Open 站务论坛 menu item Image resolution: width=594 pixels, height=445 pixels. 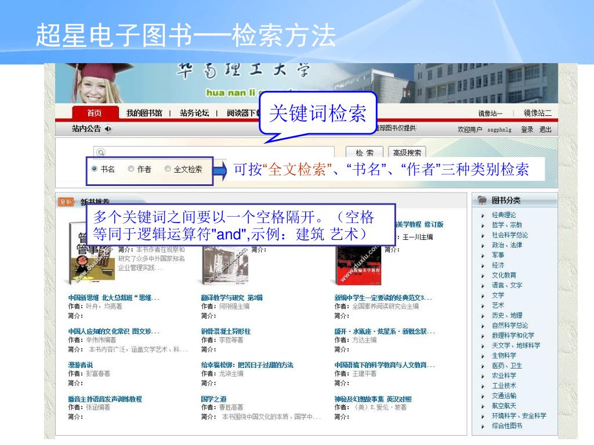coord(194,113)
